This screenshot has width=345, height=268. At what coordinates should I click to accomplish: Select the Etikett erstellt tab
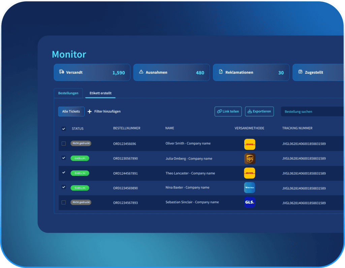(100, 93)
